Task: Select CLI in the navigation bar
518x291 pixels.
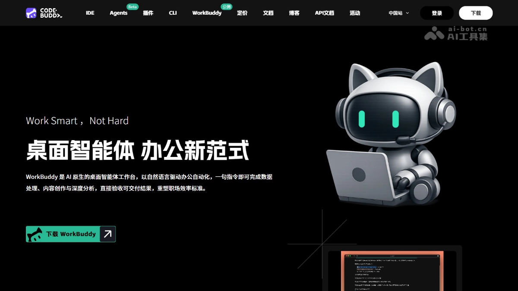Action: [x=173, y=13]
